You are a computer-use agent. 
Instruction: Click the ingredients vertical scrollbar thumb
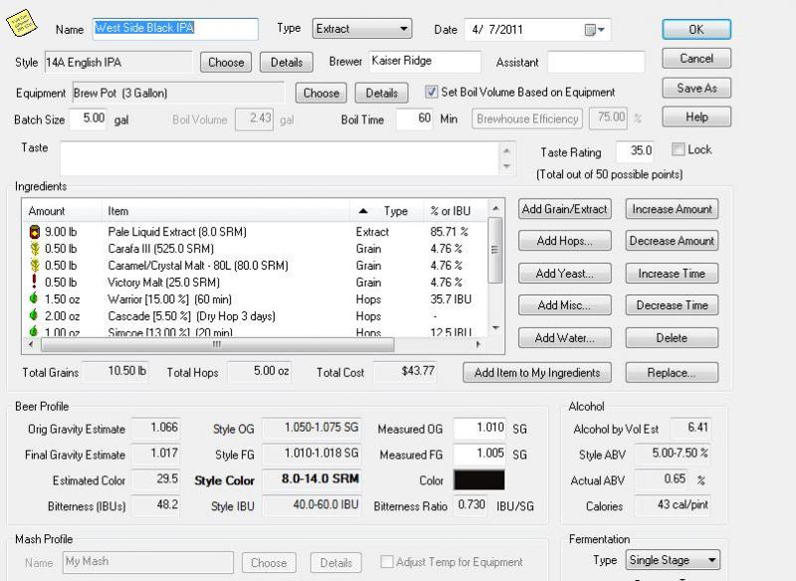[495, 250]
